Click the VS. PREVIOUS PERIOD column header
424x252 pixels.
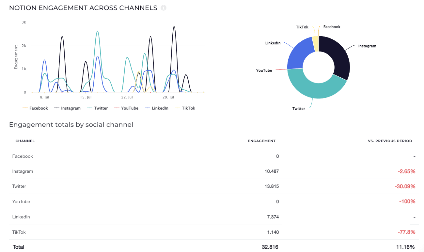point(390,141)
